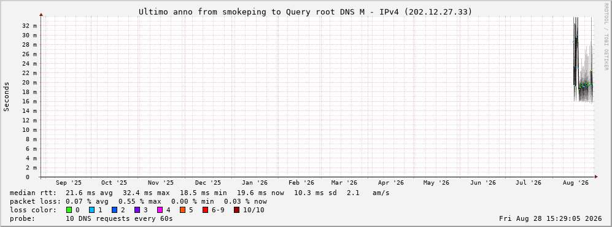Click the graph title text

tap(305, 12)
